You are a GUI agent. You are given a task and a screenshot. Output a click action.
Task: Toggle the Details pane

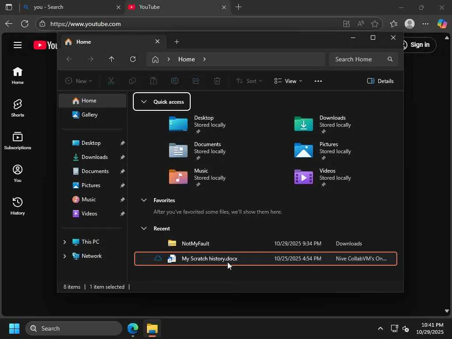tap(380, 81)
